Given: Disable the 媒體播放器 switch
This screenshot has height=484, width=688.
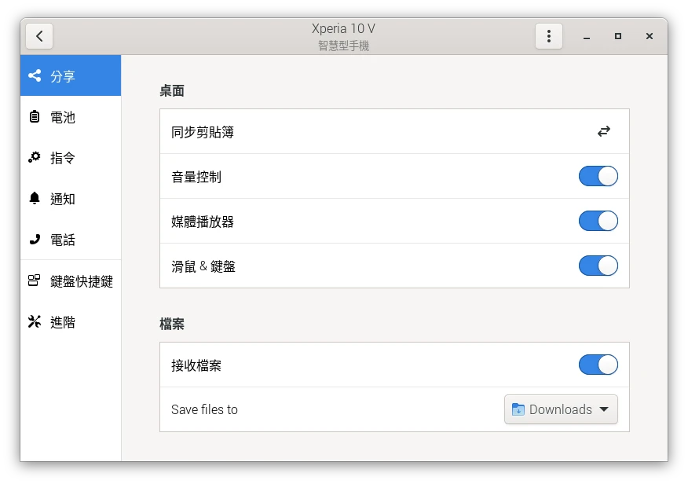Looking at the screenshot, I should tap(598, 222).
